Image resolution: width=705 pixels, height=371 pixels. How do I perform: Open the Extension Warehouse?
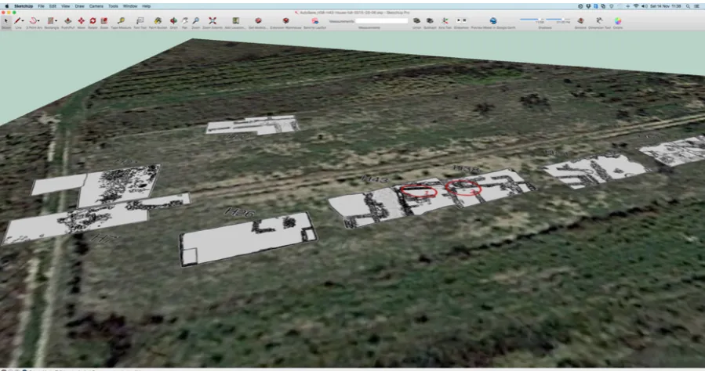[285, 20]
